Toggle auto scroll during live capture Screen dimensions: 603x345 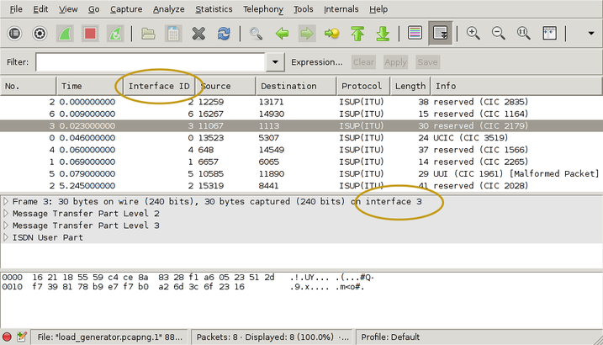(441, 34)
